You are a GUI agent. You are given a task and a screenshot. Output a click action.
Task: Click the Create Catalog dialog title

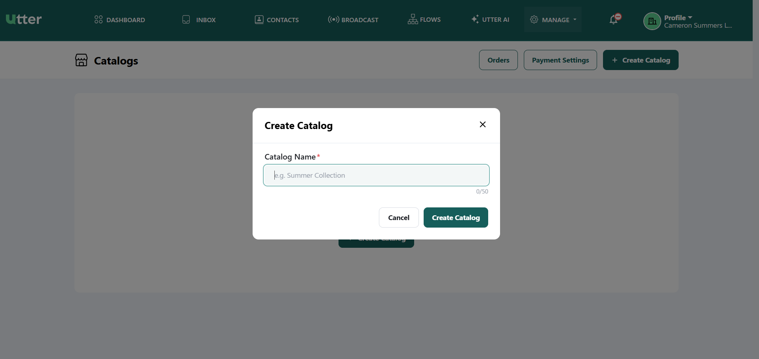299,126
